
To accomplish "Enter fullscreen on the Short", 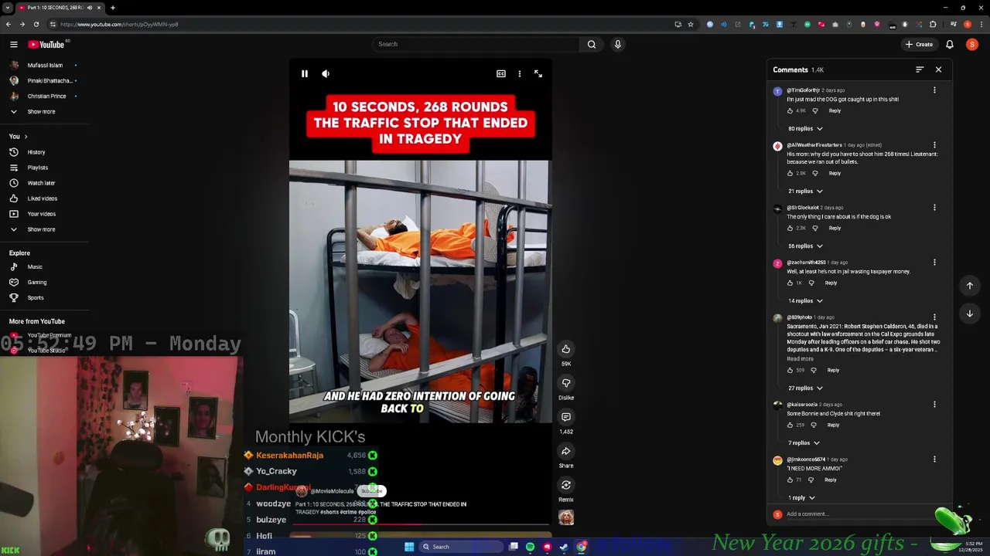I will [x=538, y=73].
